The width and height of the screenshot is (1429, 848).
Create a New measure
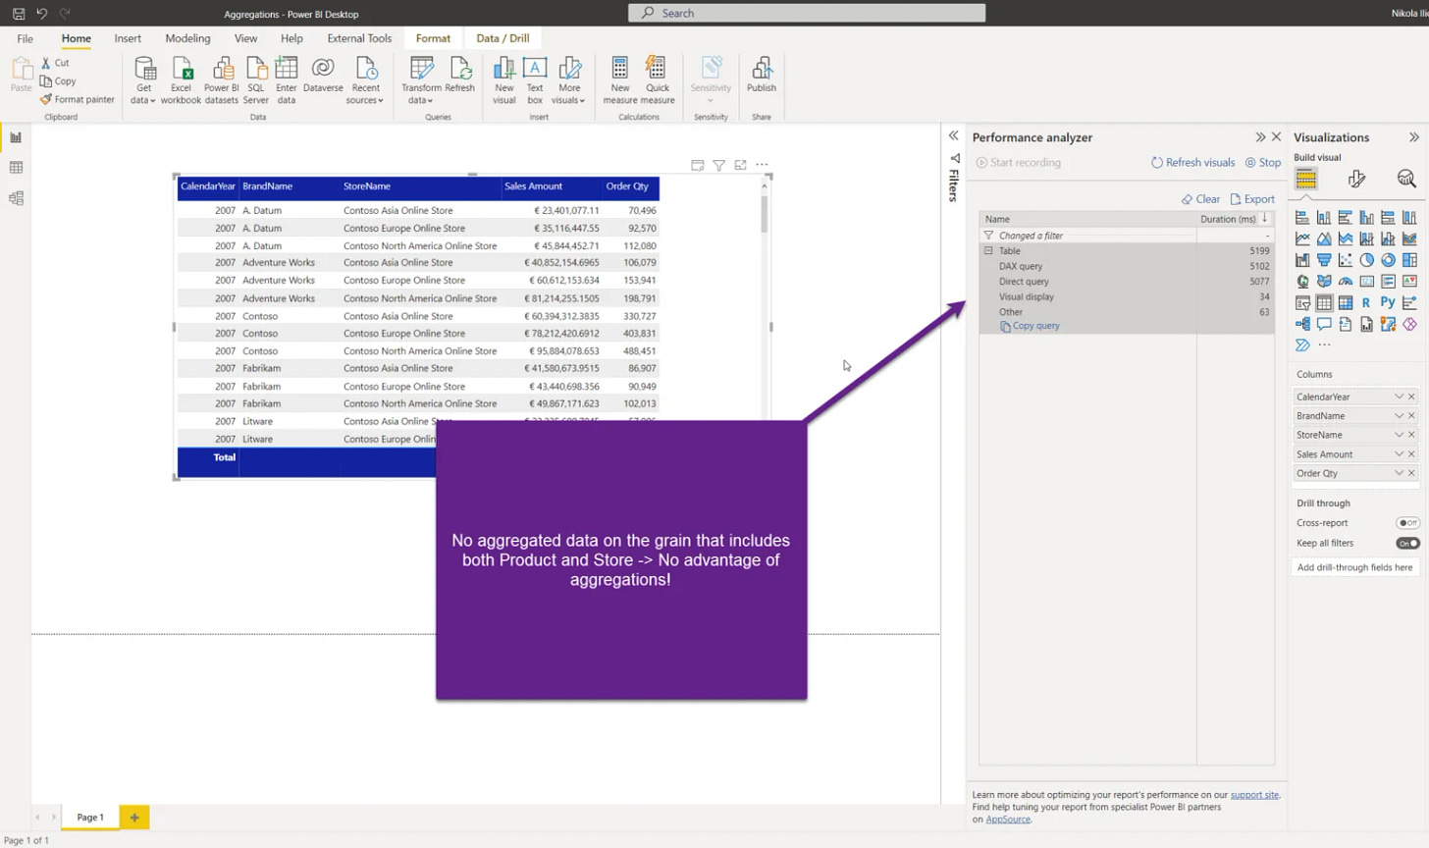620,80
